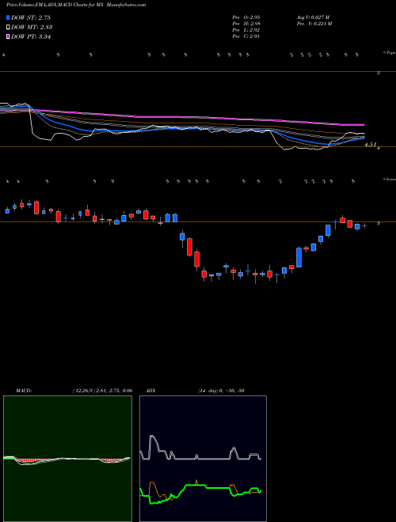Viewport: 396px width, 522px height.
Task: Click the 'MACD:' panel label
Action: point(24,391)
